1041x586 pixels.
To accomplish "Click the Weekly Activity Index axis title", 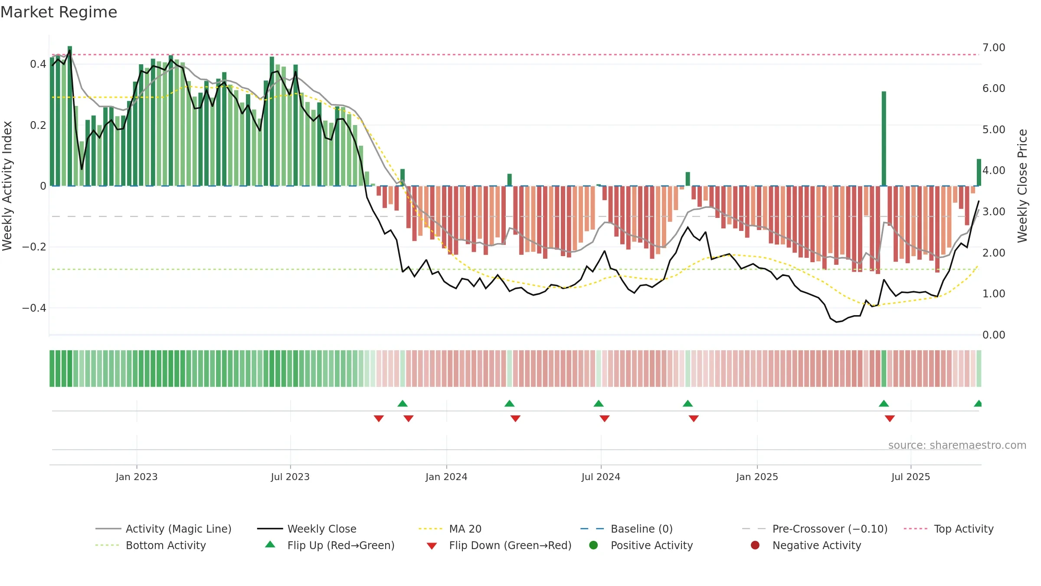I will 7,186.
